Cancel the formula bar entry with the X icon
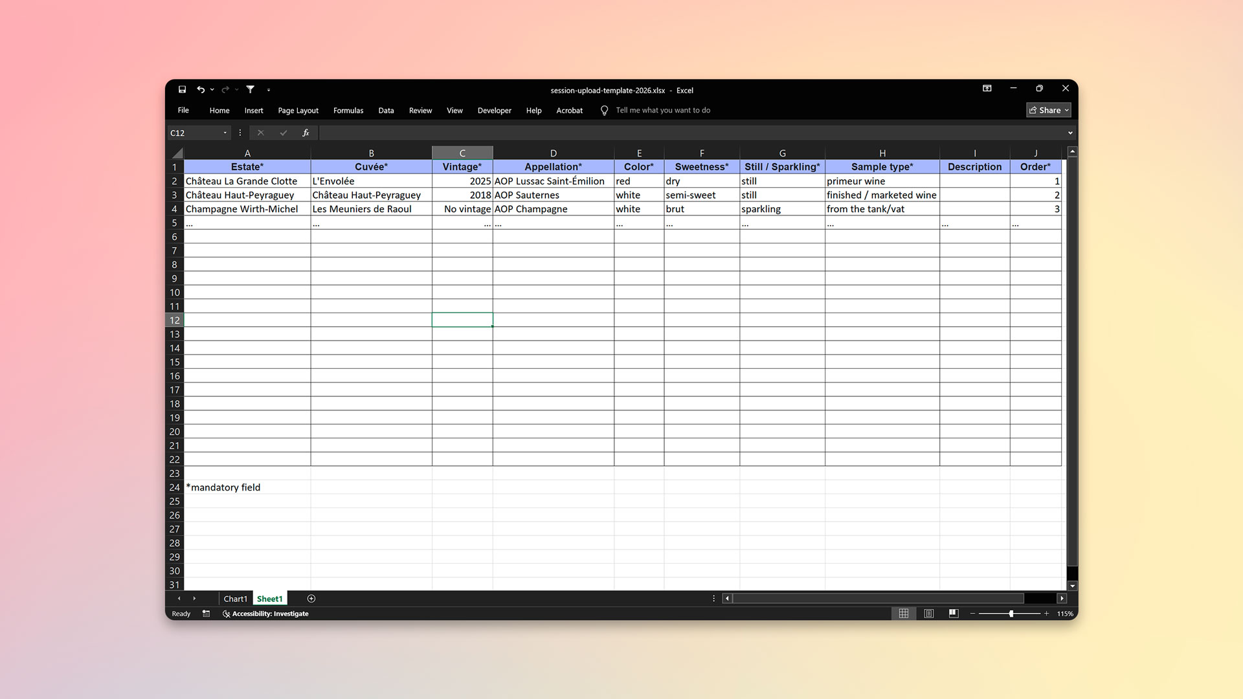The image size is (1243, 699). (x=261, y=133)
